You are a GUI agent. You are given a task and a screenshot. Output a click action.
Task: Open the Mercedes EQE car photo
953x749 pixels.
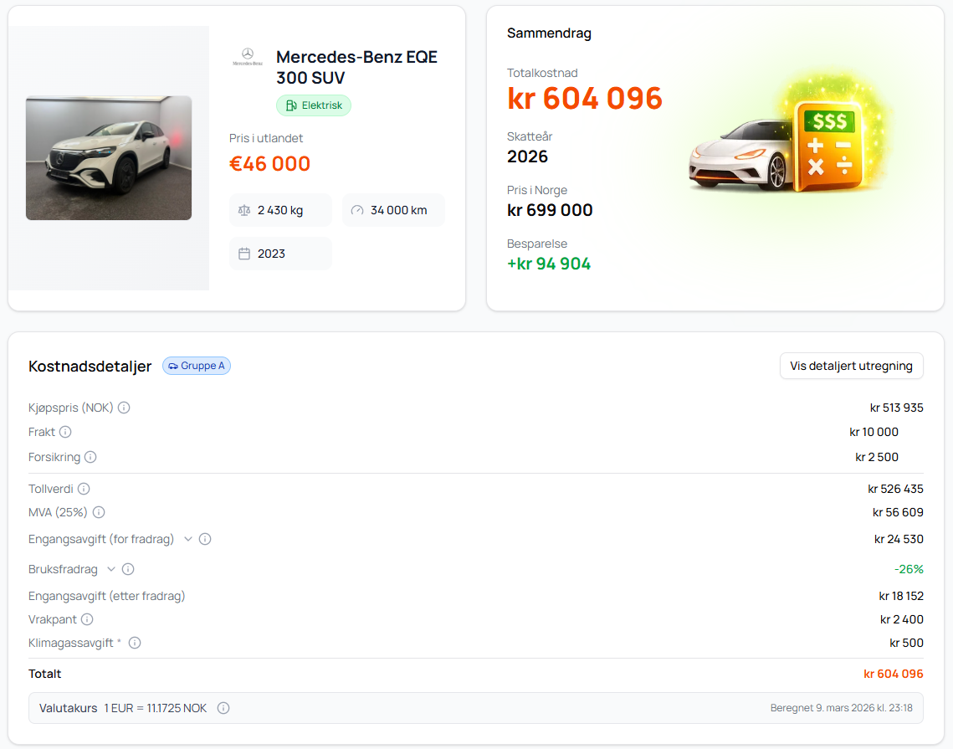click(109, 158)
